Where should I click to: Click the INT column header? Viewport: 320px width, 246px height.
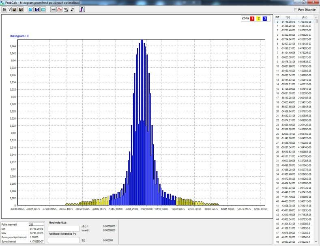[x=277, y=17]
